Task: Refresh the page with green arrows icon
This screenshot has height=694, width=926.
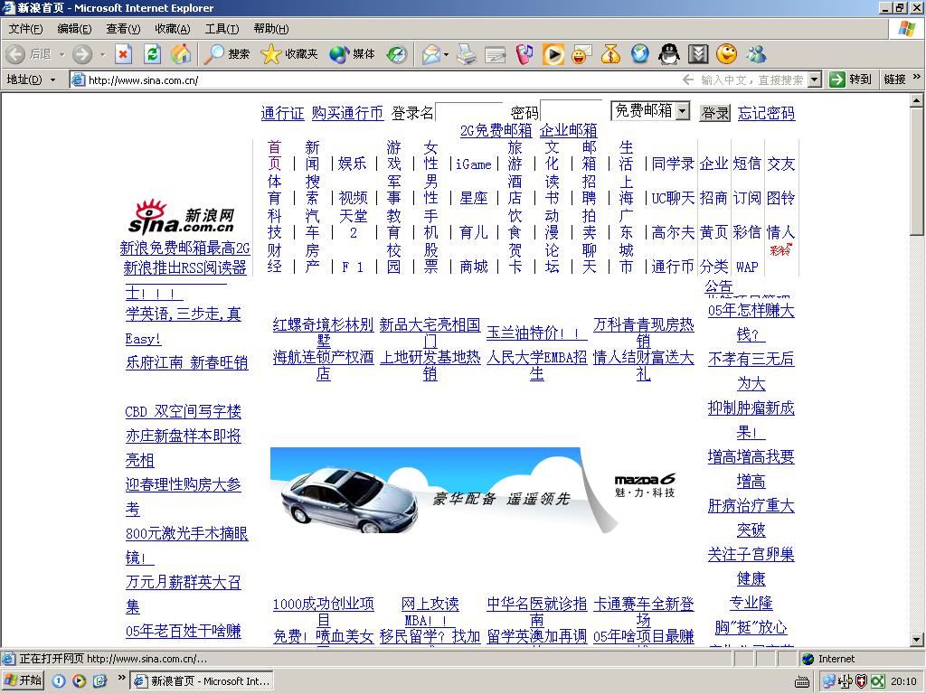Action: click(152, 54)
